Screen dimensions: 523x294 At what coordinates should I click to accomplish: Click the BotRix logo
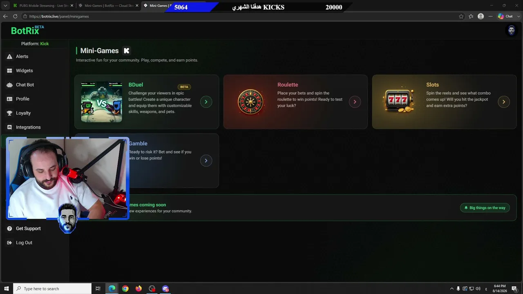click(27, 30)
